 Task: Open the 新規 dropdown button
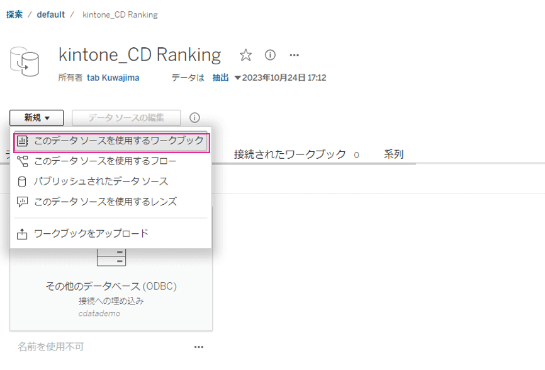37,118
